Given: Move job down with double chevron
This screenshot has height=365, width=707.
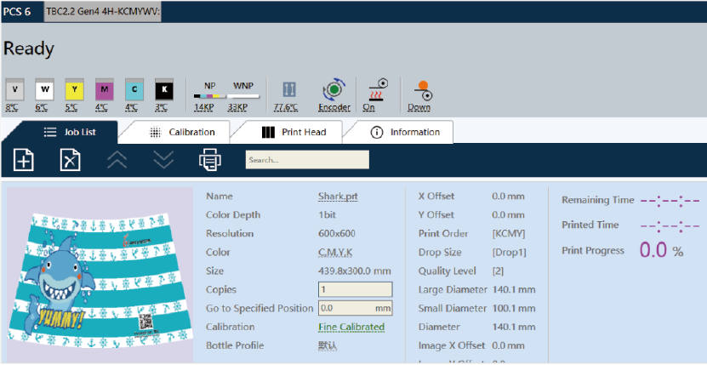Looking at the screenshot, I should [163, 159].
